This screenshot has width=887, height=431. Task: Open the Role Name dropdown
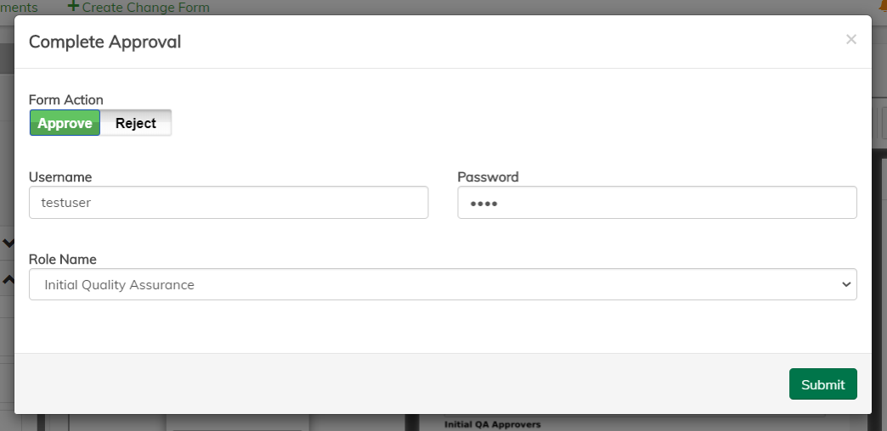(442, 285)
